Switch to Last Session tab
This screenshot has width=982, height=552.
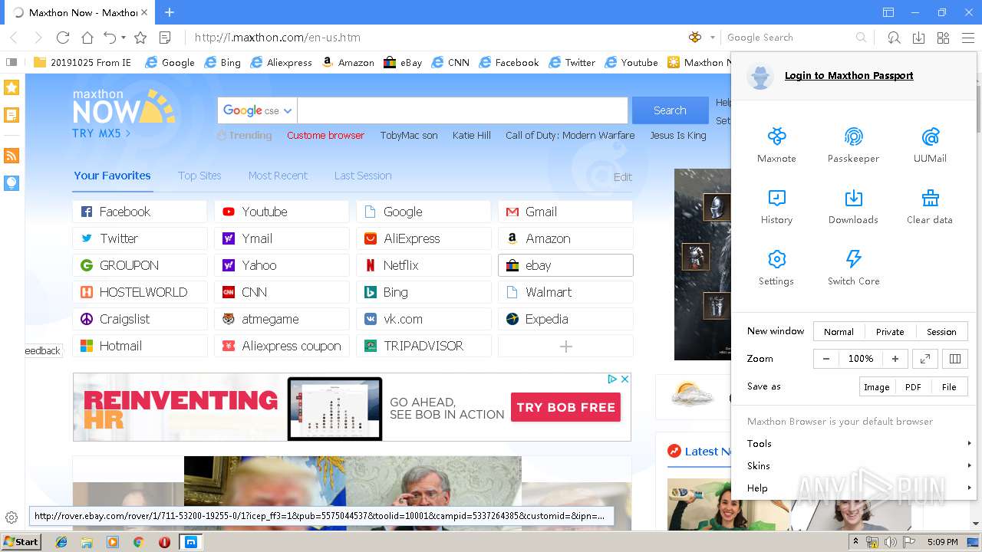(363, 176)
